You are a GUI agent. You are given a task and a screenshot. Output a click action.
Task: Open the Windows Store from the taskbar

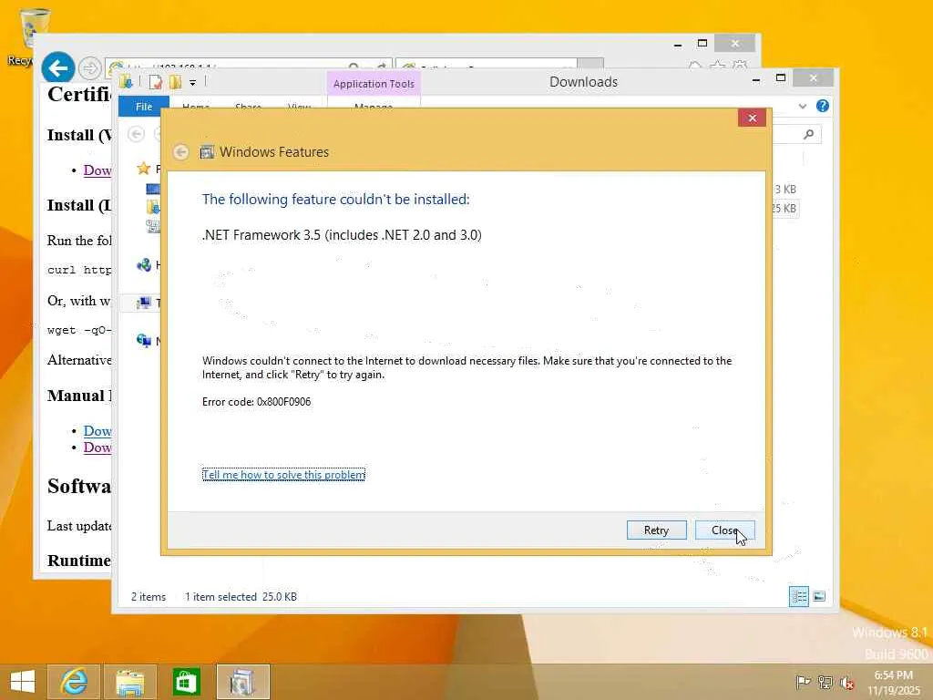186,682
